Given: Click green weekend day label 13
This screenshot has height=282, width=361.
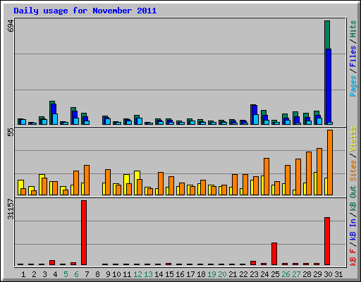Looking at the screenshot, I should click(148, 274).
